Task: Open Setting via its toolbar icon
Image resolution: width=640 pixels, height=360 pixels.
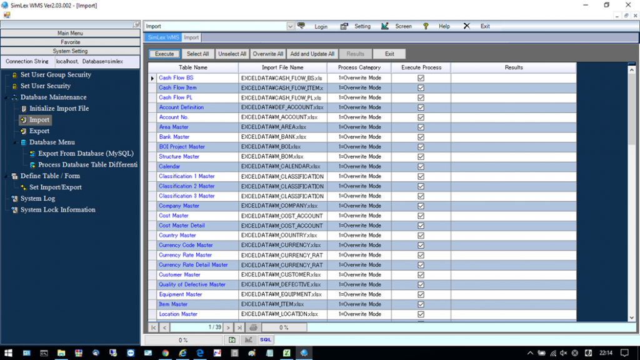Action: click(343, 26)
